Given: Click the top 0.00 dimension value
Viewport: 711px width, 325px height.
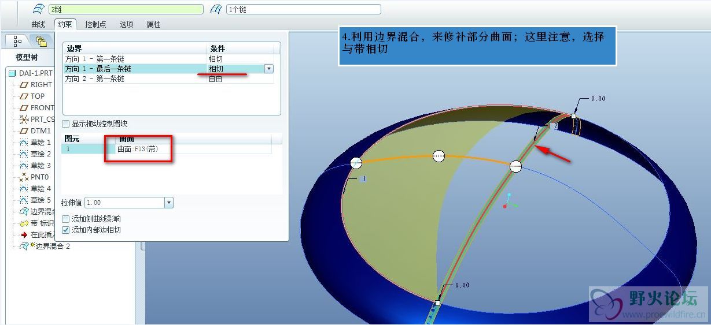Looking at the screenshot, I should coord(598,99).
